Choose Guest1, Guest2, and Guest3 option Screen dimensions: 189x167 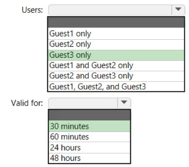[116, 86]
